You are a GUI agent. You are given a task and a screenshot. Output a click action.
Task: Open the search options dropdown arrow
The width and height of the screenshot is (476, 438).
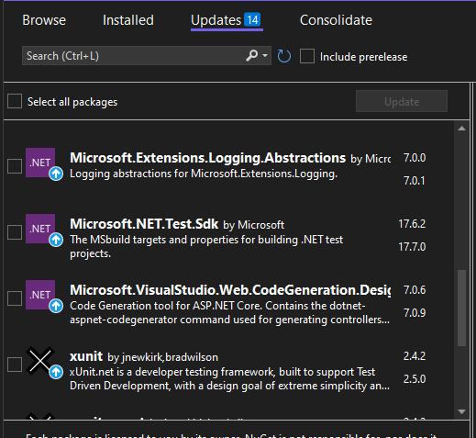(x=265, y=56)
